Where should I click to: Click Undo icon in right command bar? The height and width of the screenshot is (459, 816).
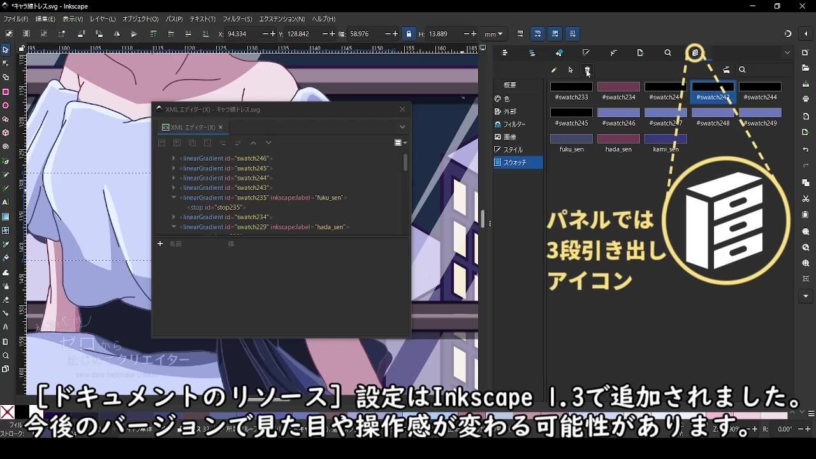coord(806,149)
